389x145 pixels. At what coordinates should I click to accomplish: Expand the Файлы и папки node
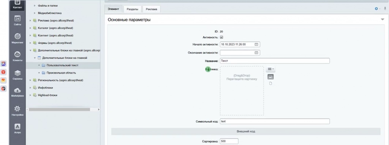point(35,5)
